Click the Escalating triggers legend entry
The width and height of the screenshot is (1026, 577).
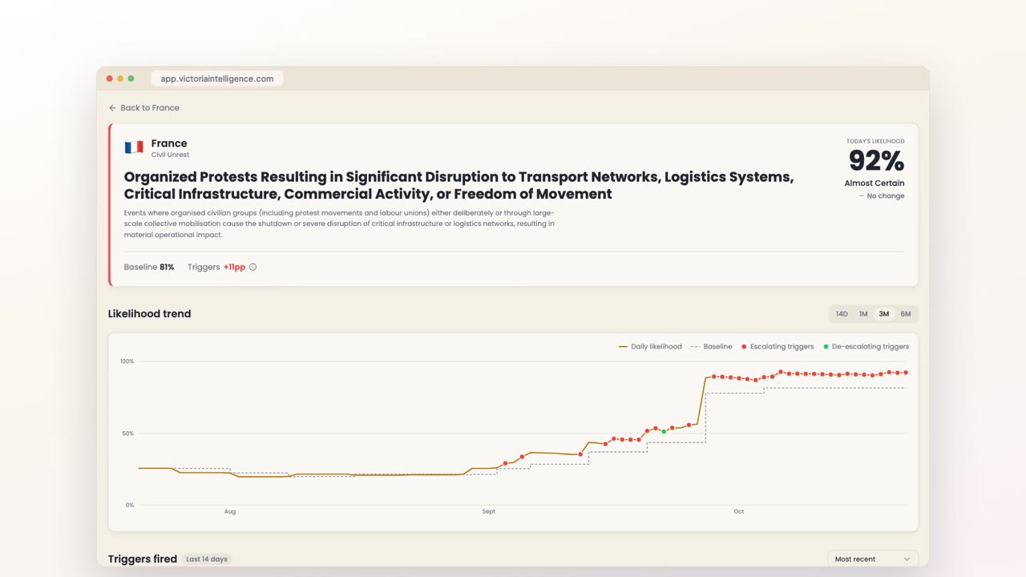[x=778, y=347]
